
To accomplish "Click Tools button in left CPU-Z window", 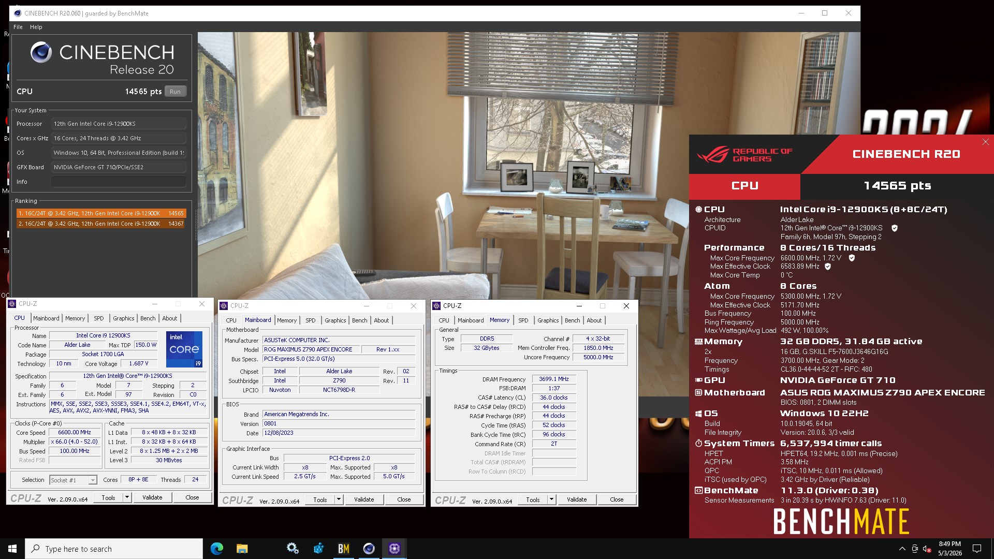I will coord(108,497).
